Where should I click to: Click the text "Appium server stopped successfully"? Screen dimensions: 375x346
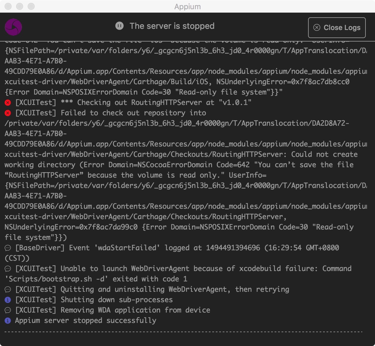click(x=86, y=321)
